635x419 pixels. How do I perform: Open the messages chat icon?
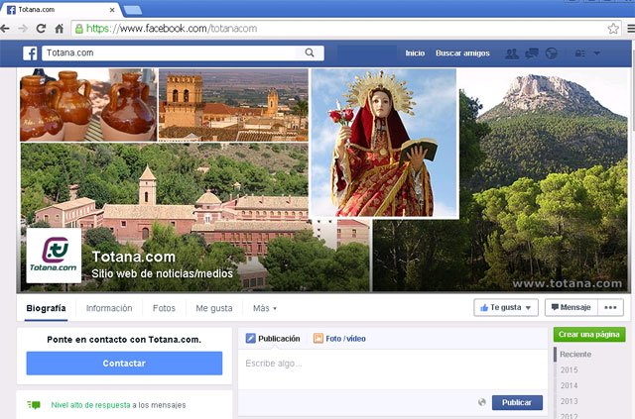(532, 53)
